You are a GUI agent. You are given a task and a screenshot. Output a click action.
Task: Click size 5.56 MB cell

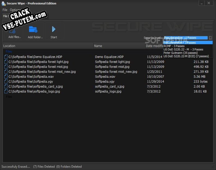199,76
